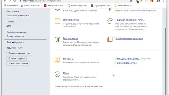Click the contact card icon for Контакты
This screenshot has height=95, width=169.
(x=57, y=60)
